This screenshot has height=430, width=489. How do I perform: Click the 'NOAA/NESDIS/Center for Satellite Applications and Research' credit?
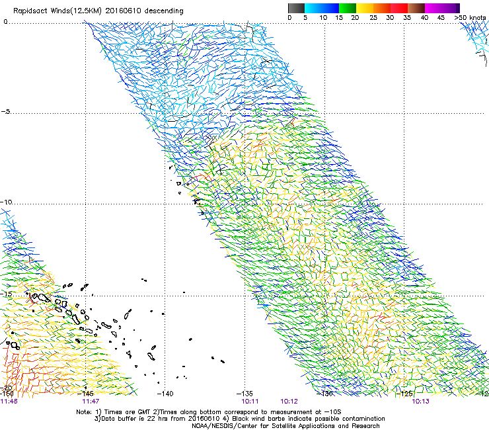(x=285, y=426)
